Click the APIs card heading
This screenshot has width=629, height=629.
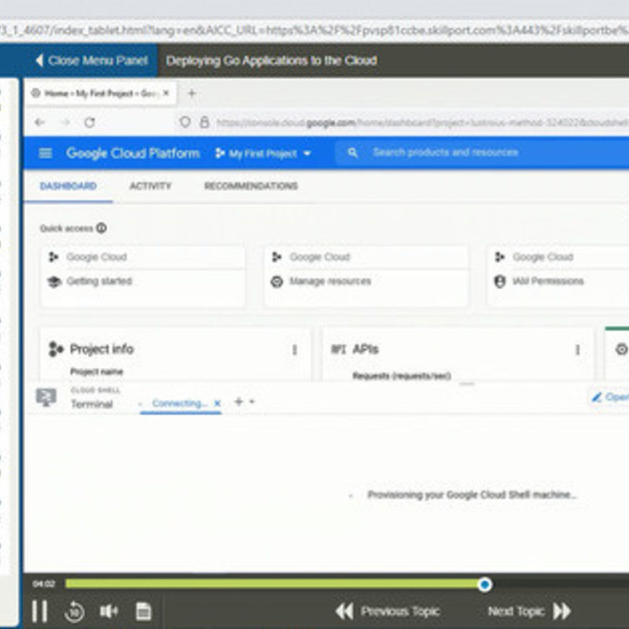coord(366,349)
